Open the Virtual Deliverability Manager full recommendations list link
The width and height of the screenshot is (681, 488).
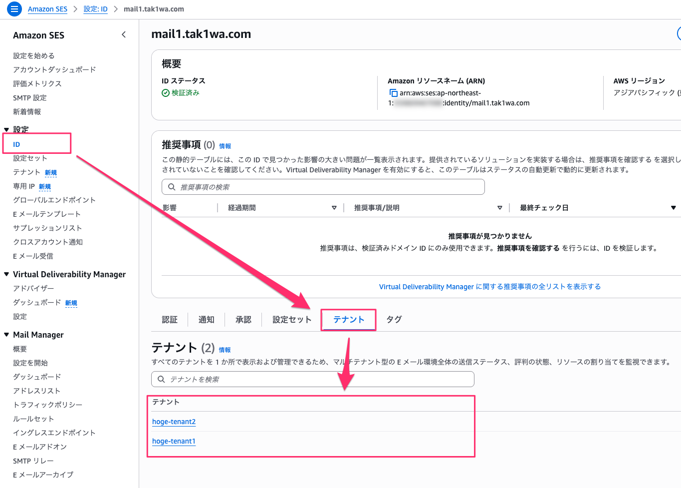[x=490, y=287]
